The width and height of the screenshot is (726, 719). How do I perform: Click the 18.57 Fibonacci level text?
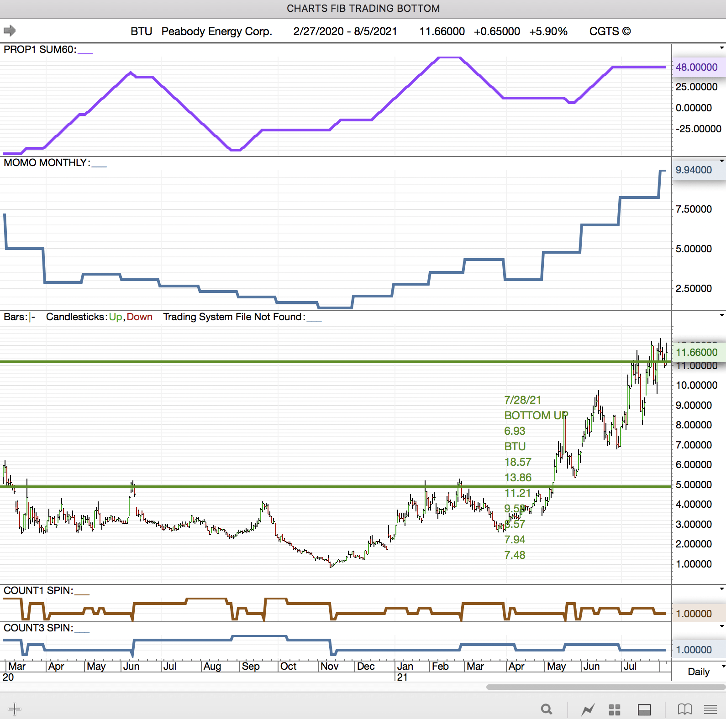[x=518, y=462]
